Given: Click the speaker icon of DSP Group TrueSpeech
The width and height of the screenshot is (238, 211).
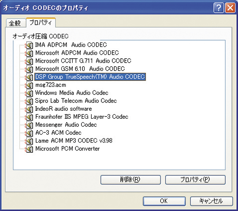Looking at the screenshot, I should click(29, 77).
